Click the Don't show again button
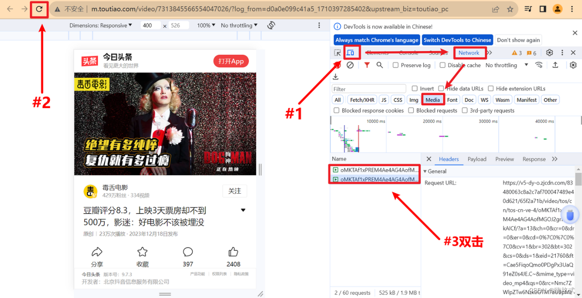 (518, 40)
